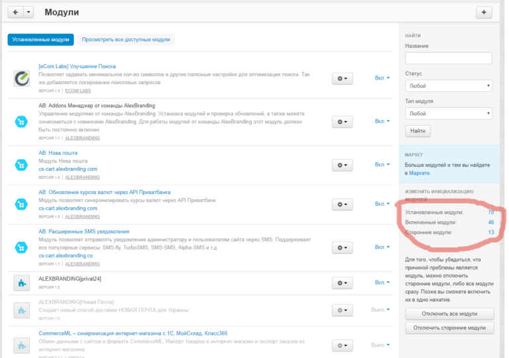Screen dimensions: 509x358
Task: Open the dropdown beside the back arrow
Action: (x=28, y=13)
